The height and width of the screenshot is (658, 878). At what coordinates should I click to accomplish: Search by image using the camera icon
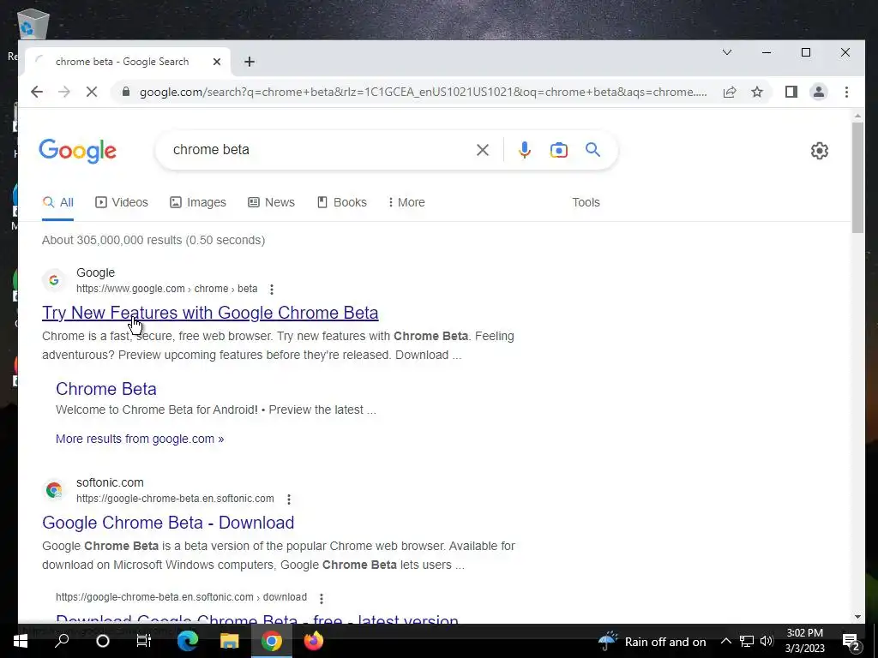pos(559,150)
